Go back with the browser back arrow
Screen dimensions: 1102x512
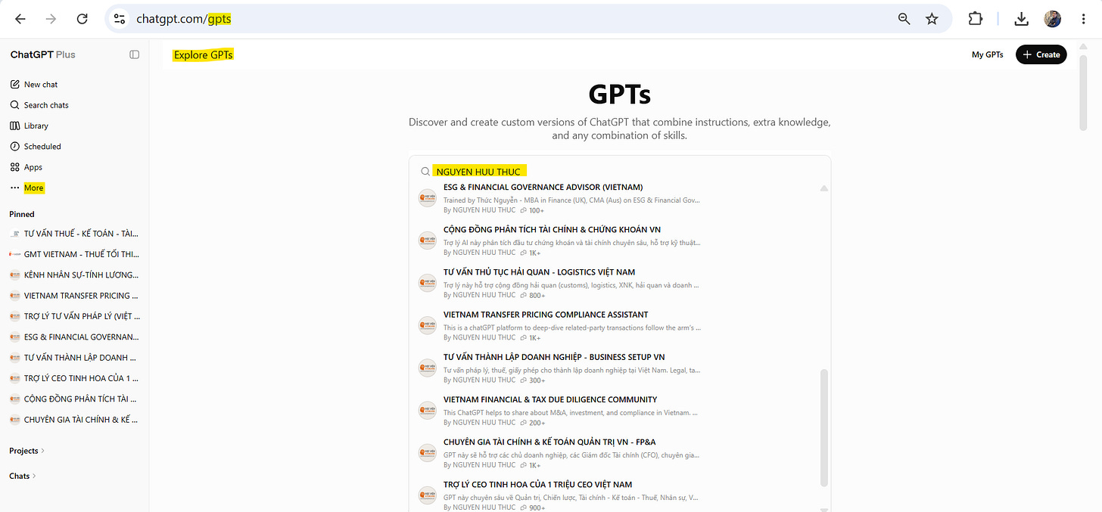20,20
